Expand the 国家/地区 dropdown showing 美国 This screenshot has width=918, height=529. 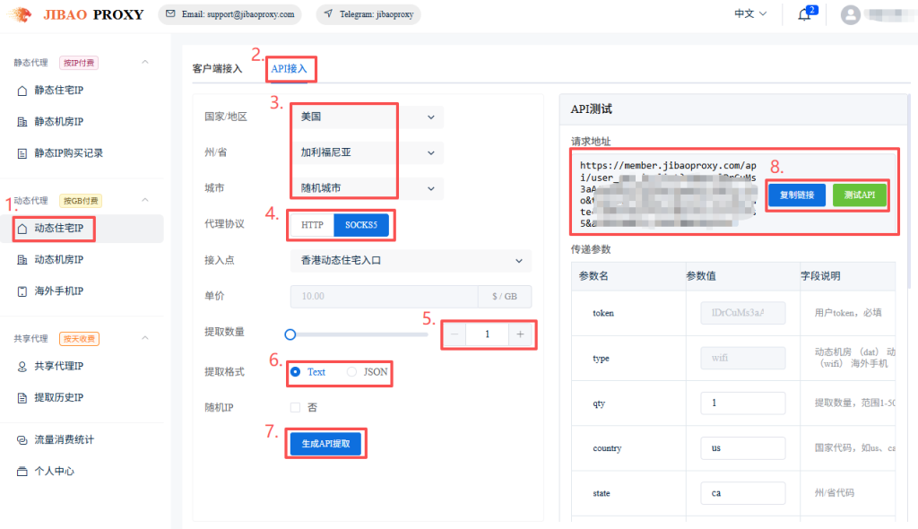coord(367,117)
